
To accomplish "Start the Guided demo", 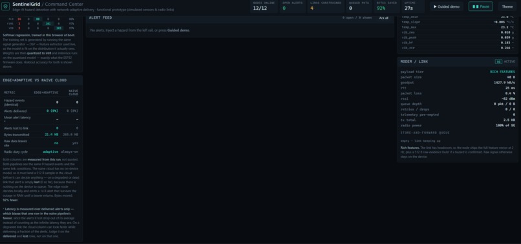I will [x=446, y=6].
